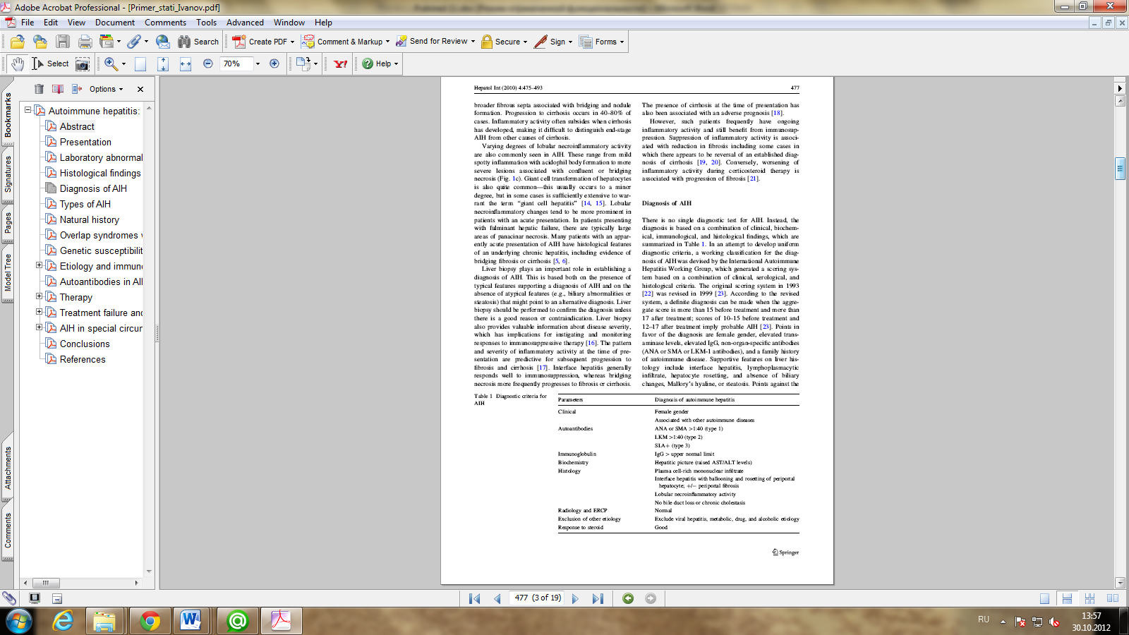1129x635 pixels.
Task: Open the Natural history bookmark
Action: (x=90, y=219)
